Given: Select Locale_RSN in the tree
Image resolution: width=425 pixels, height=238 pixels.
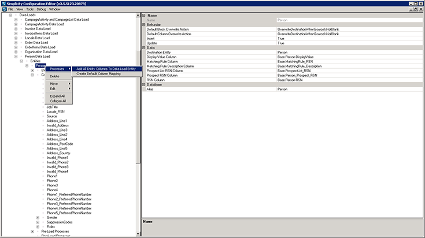Looking at the screenshot, I should coord(56,112).
